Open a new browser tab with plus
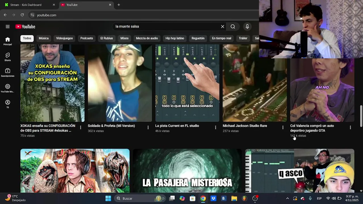 click(x=119, y=5)
